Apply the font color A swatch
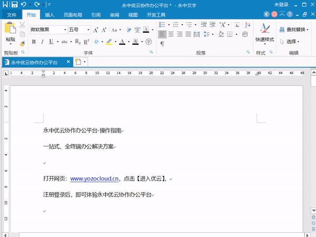The image size is (316, 237). (122, 42)
